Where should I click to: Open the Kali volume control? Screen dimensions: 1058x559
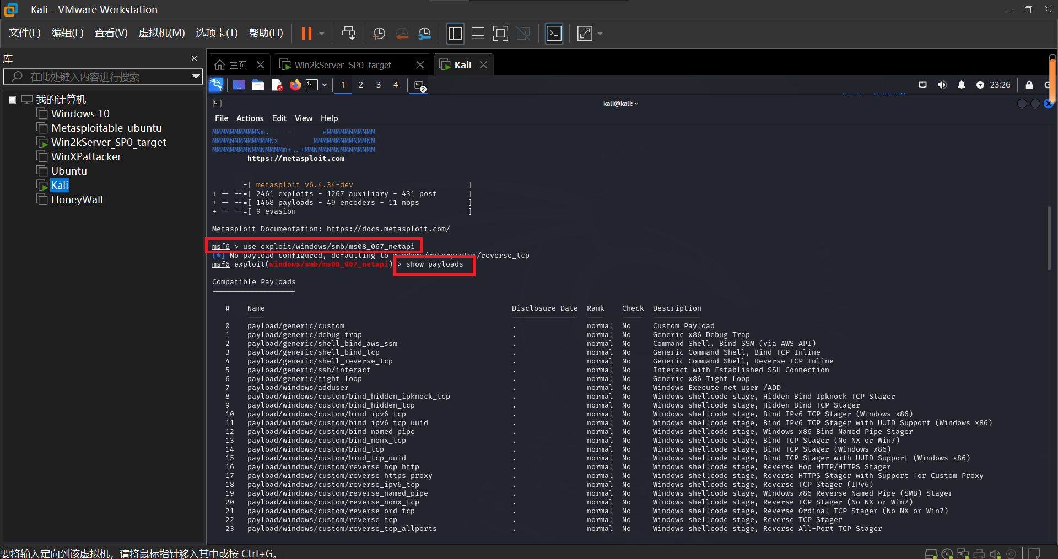(x=942, y=85)
